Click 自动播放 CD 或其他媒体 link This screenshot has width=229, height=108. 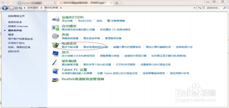[x=115, y=29]
